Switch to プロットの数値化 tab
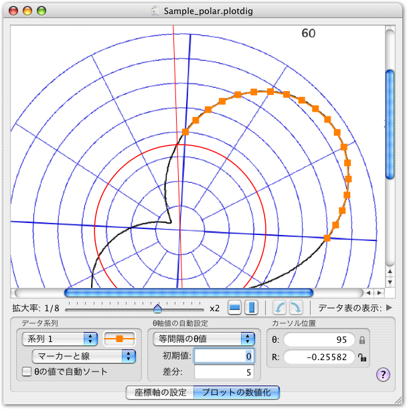This screenshot has height=409, width=407. click(236, 392)
